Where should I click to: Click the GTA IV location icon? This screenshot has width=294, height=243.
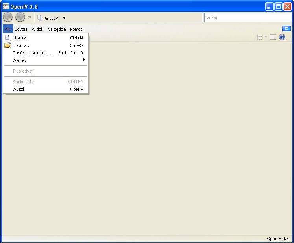click(40, 18)
